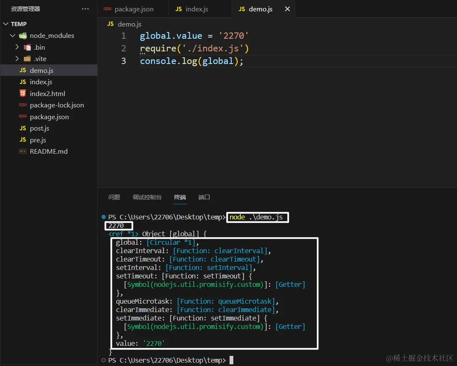Viewport: 457px width, 366px height.
Task: Click the npm icon on package.json tab
Action: point(107,9)
